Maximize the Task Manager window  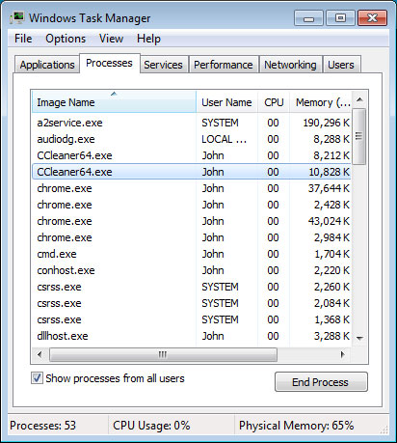pyautogui.click(x=340, y=18)
